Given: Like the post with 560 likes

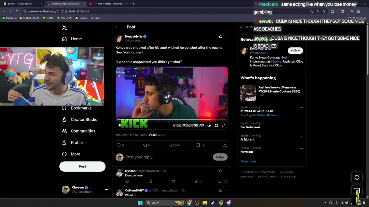Looking at the screenshot, I should 174,145.
